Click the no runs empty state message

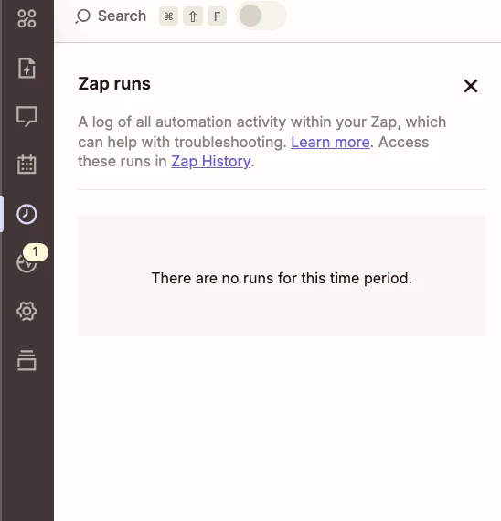282,278
